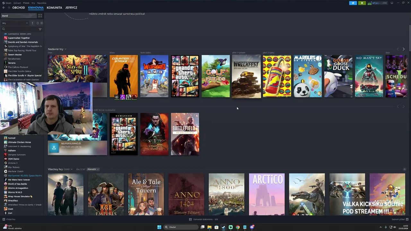Open Google Chrome from taskbar

238,227
